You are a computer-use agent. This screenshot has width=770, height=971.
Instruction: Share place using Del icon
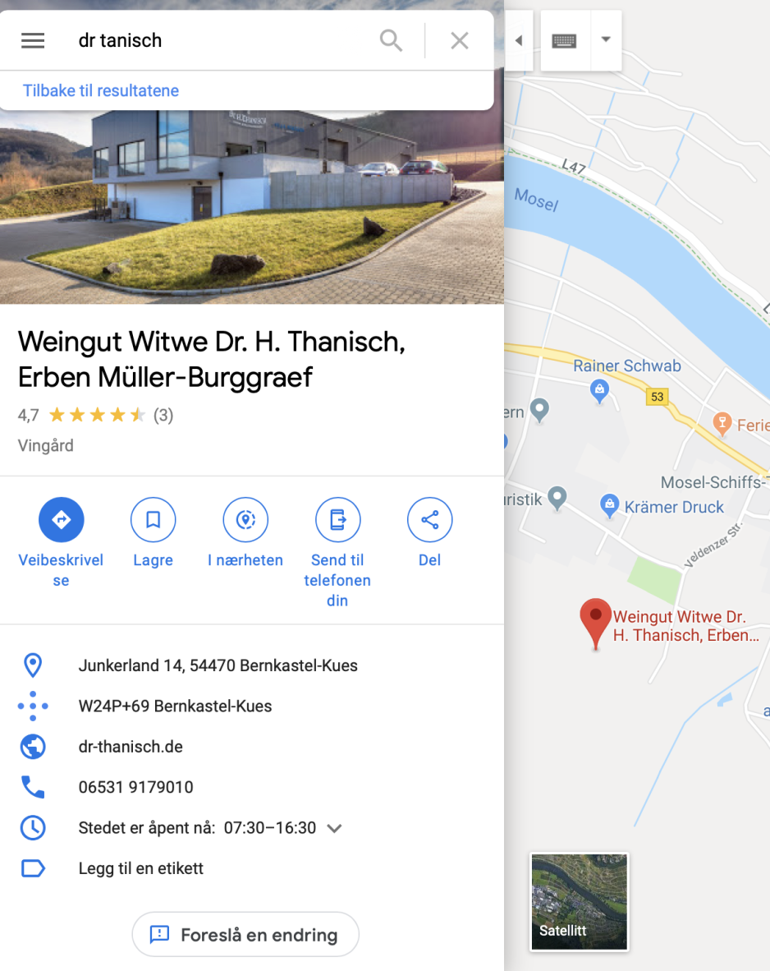(x=429, y=519)
